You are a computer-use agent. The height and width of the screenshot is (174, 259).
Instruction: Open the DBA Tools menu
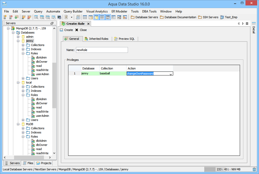pyautogui.click(x=149, y=11)
